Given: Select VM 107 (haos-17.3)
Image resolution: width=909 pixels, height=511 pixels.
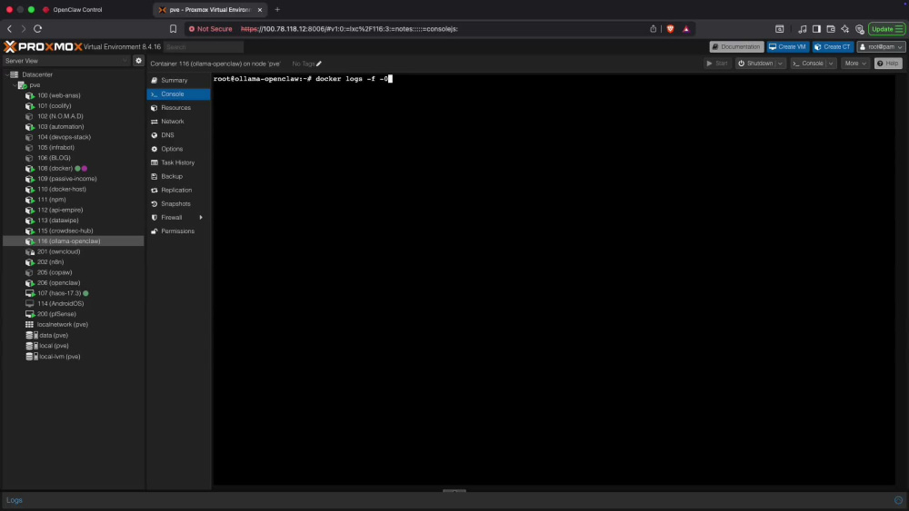Looking at the screenshot, I should point(59,293).
